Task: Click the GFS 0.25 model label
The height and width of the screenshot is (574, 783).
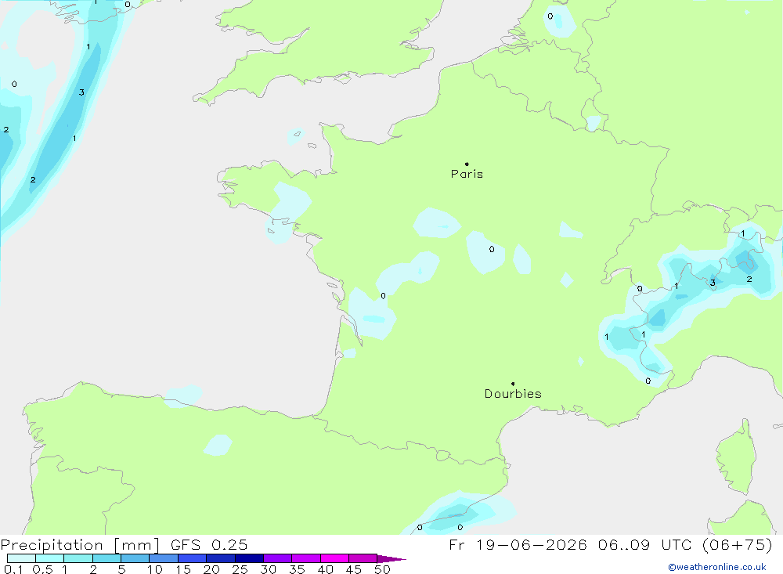Action: tap(209, 544)
